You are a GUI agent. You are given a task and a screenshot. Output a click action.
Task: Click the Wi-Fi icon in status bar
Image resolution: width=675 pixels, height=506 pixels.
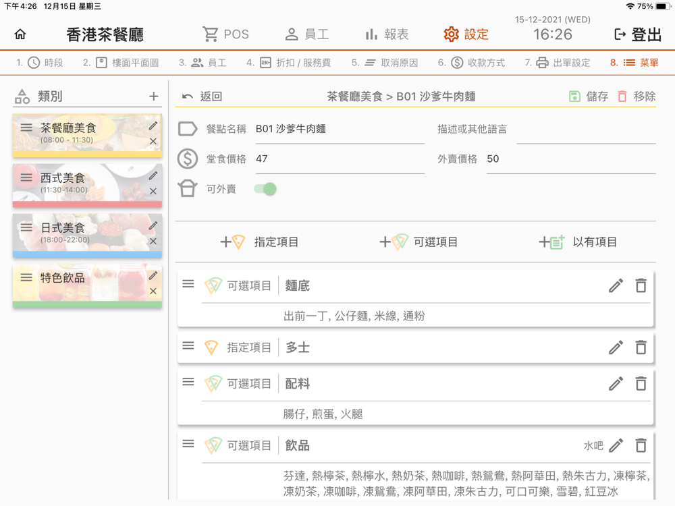(x=630, y=7)
